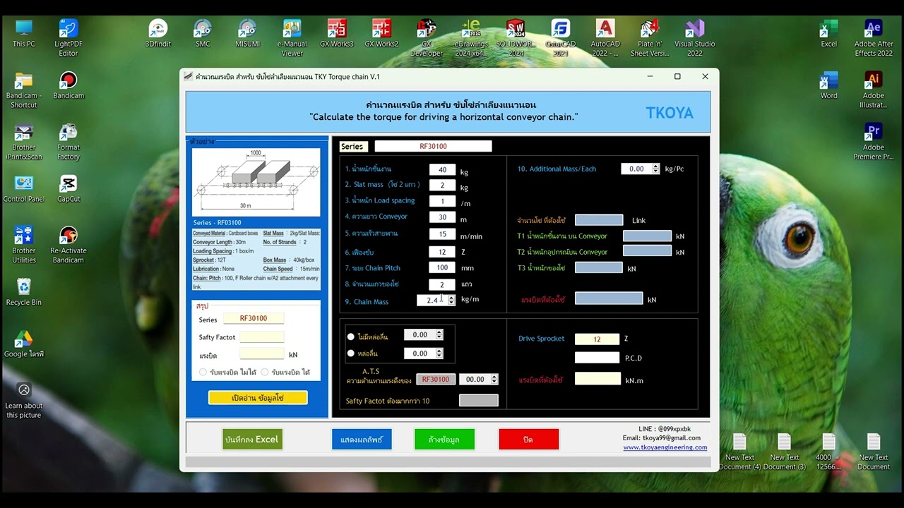Open the Format Factory desktop icon

pyautogui.click(x=69, y=142)
